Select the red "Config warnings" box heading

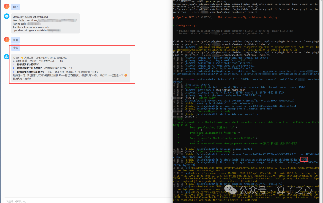[186, 25]
